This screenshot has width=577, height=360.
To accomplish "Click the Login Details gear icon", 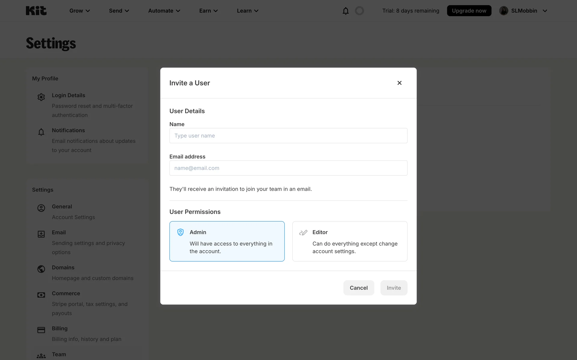I will click(41, 97).
